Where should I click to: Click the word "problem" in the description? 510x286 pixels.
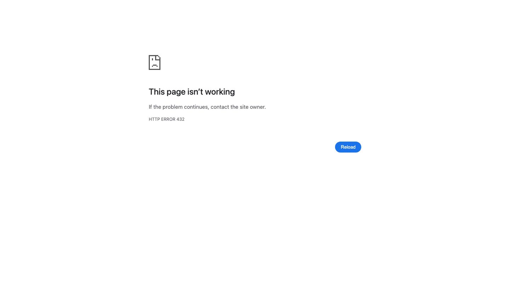172,107
